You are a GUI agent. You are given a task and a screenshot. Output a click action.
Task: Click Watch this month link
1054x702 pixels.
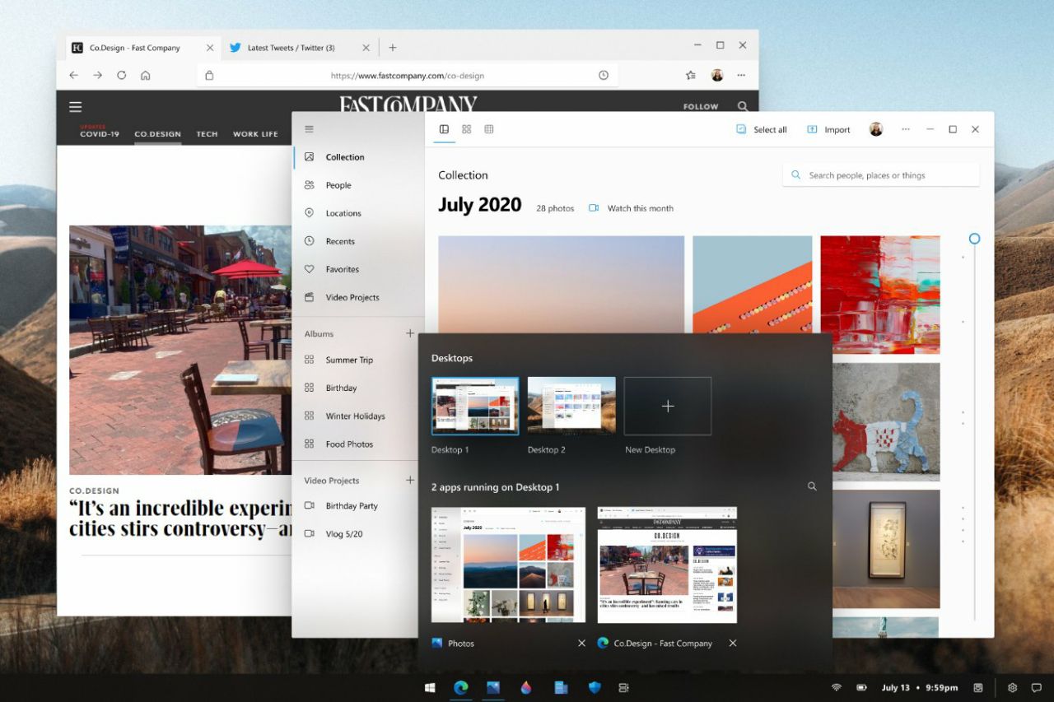(x=632, y=208)
